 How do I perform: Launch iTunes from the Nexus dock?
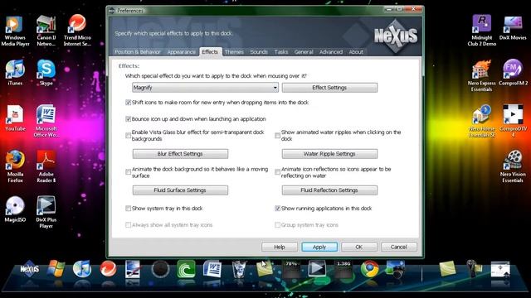[82, 269]
